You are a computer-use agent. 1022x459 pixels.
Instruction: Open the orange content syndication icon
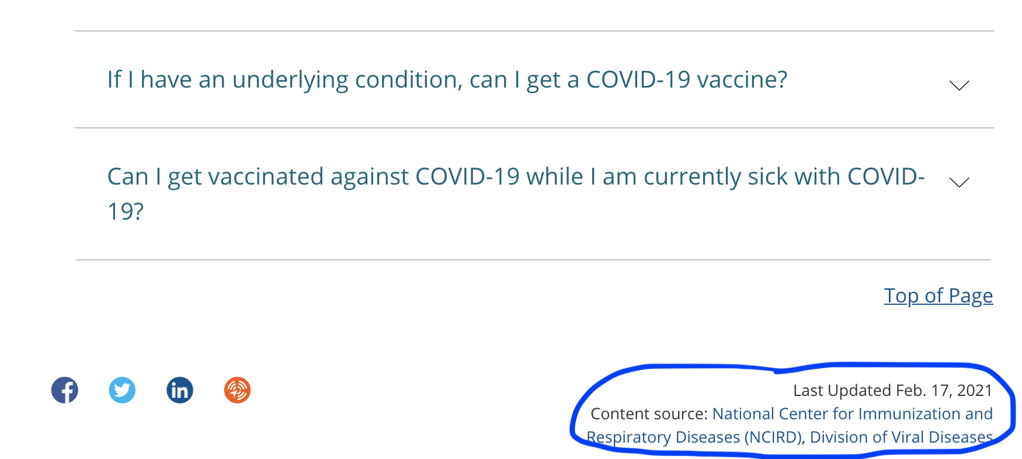[238, 390]
